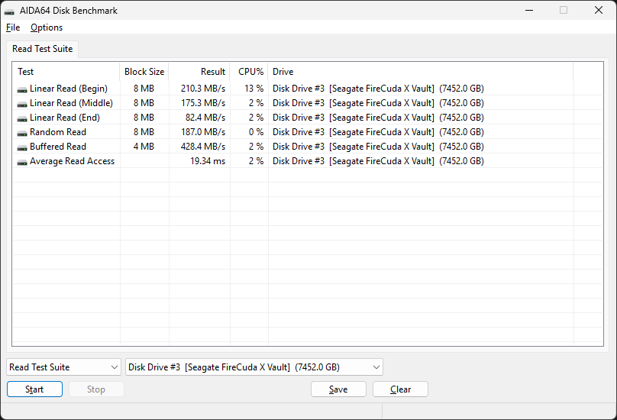Switch to the Read Test Suite tab

pyautogui.click(x=43, y=49)
